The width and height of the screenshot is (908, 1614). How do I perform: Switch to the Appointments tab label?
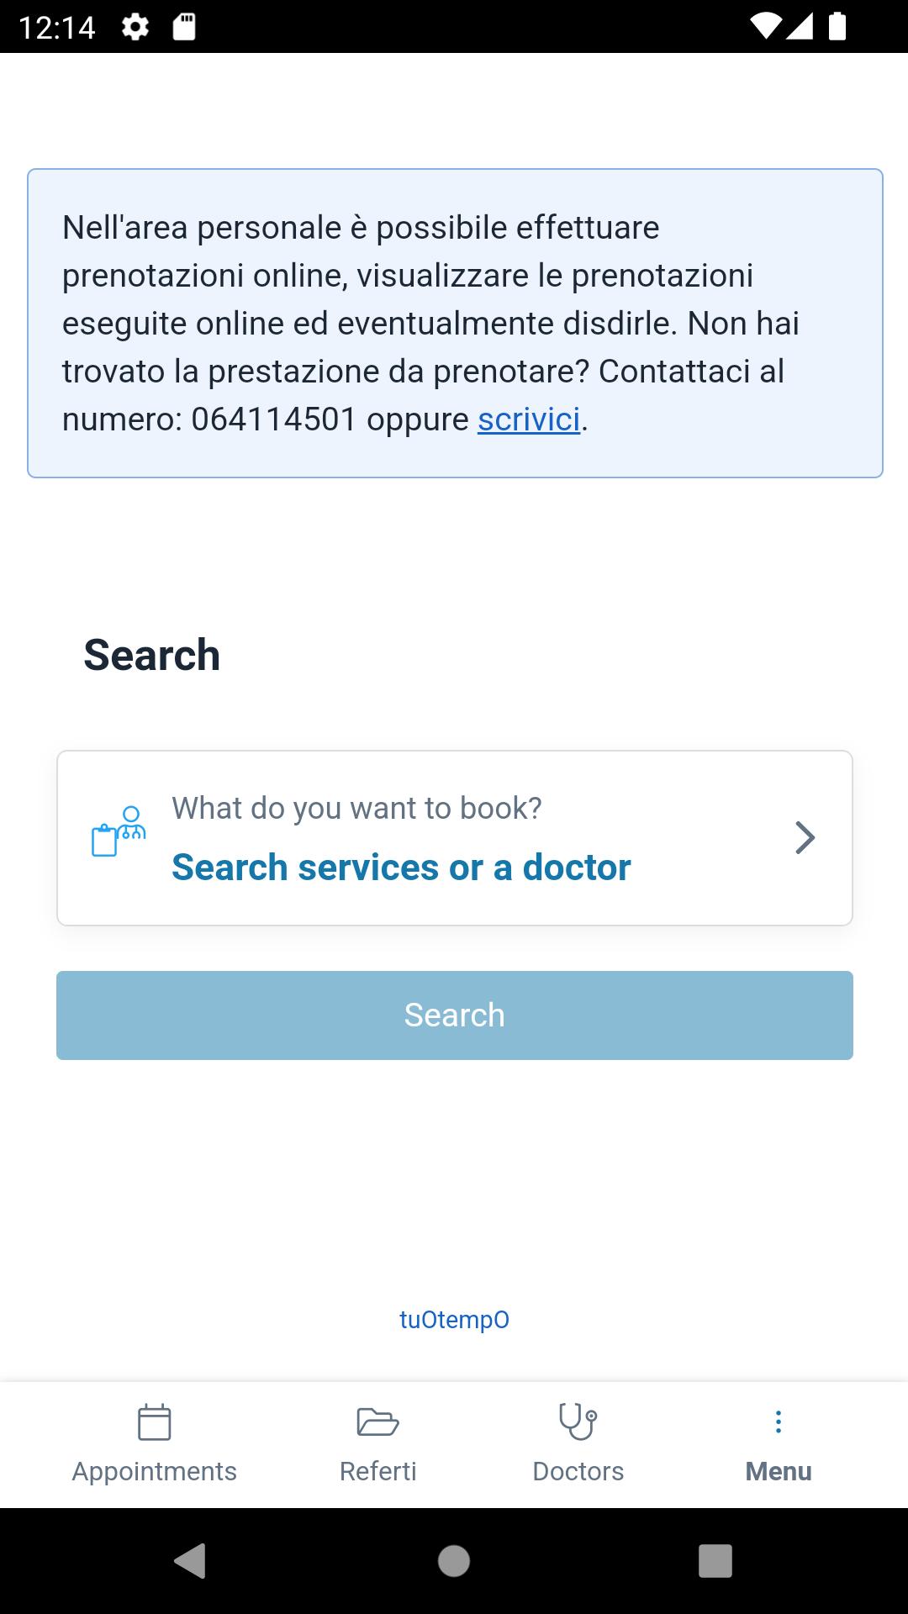click(x=155, y=1471)
